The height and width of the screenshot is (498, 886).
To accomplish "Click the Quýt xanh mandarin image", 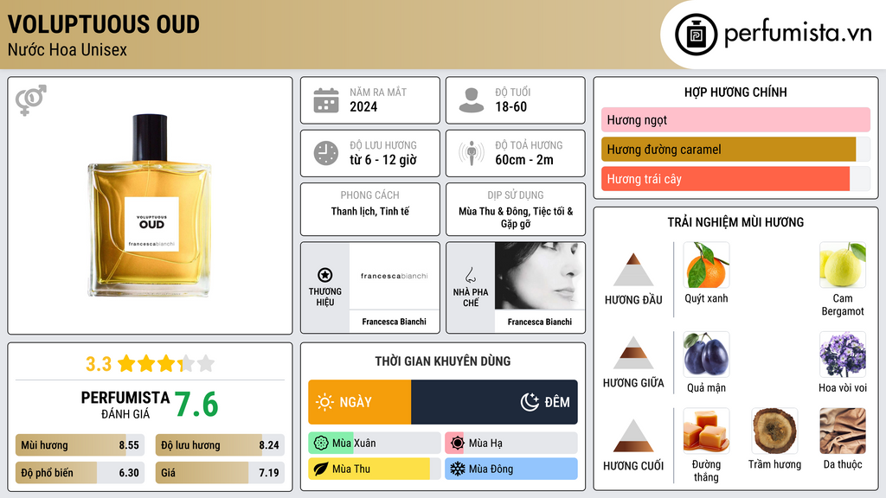I will pyautogui.click(x=706, y=265).
